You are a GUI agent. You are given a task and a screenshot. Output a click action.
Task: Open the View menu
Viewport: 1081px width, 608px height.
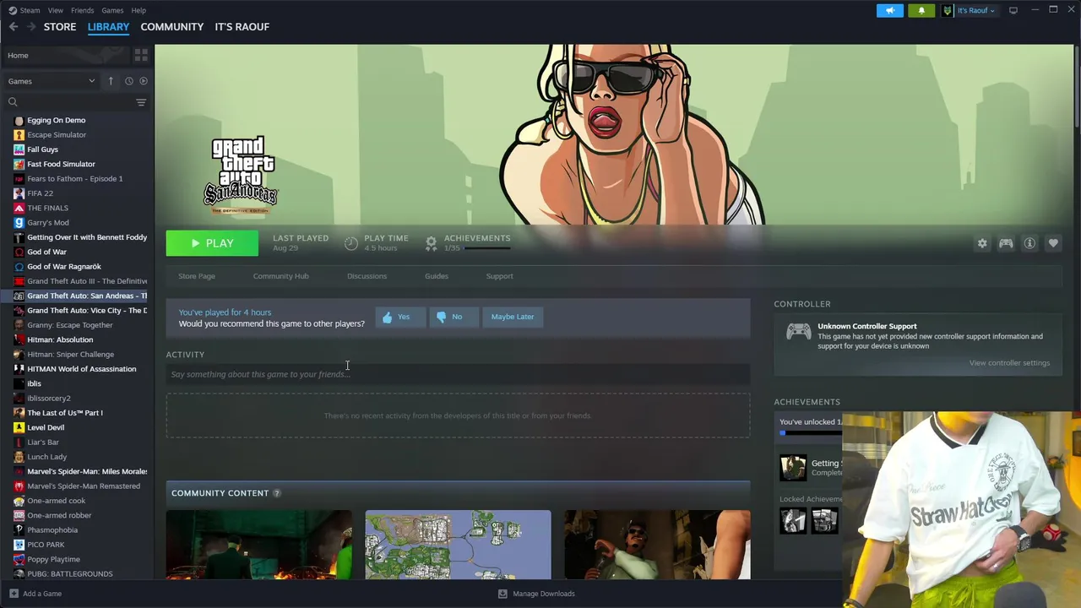point(56,10)
